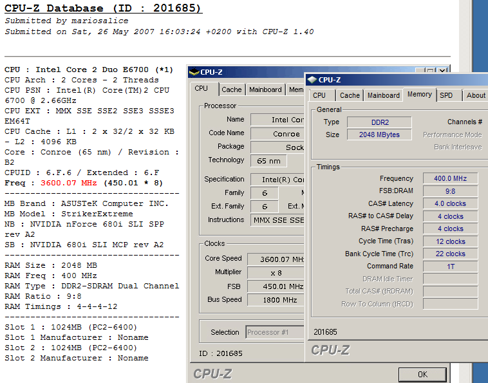Click the Command Rate field showing 1T
The width and height of the screenshot is (488, 383).
(450, 266)
